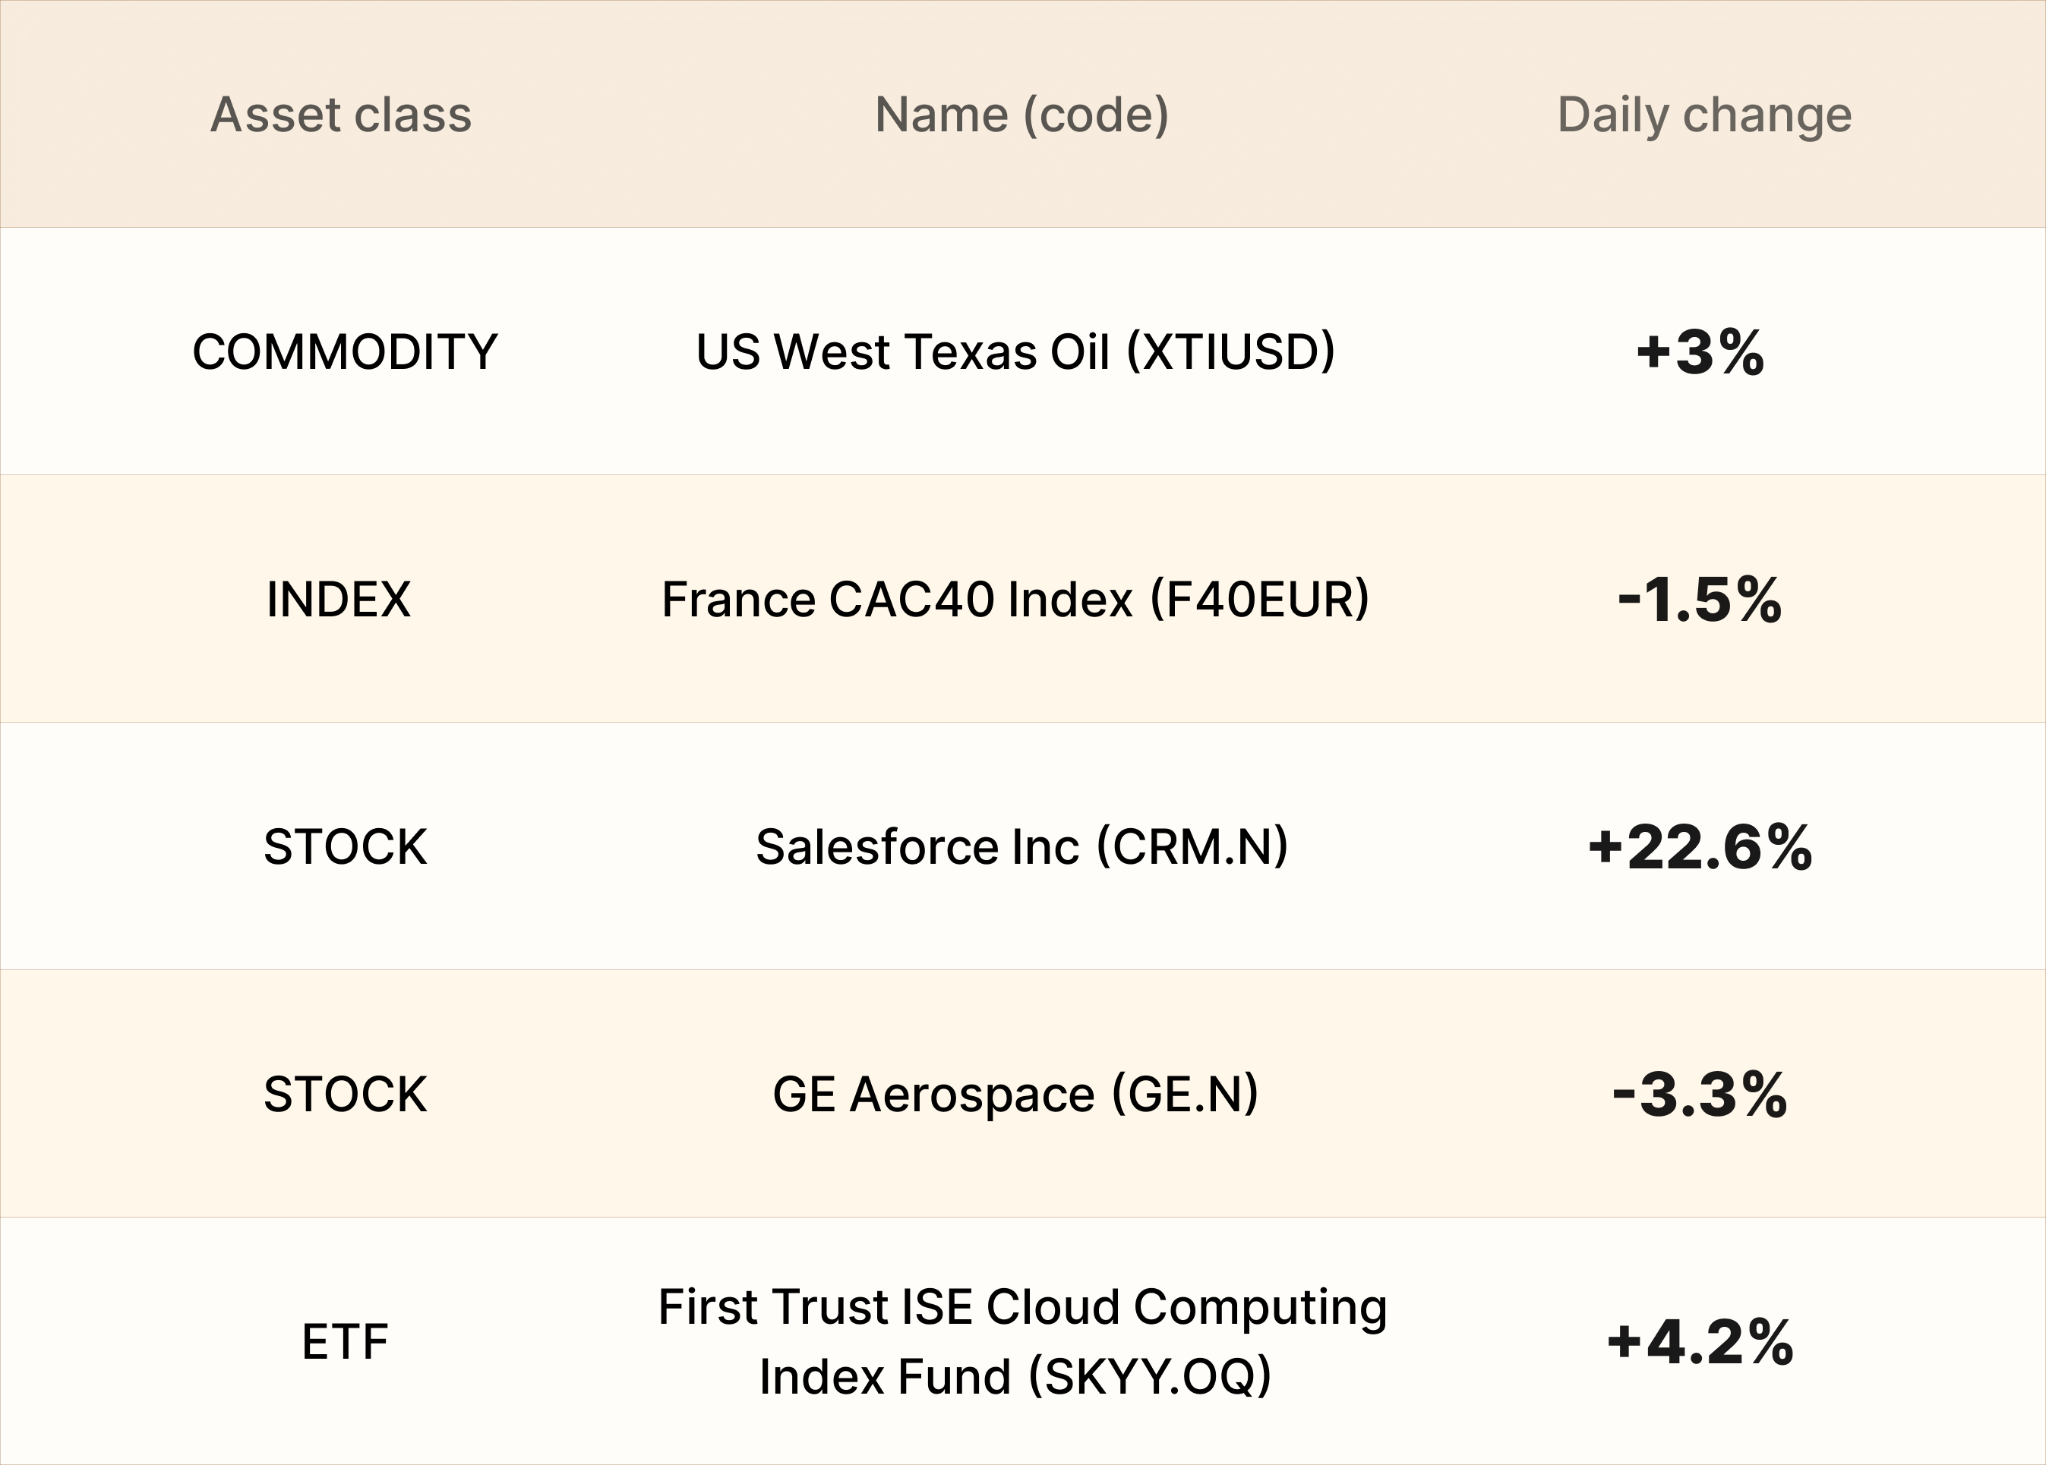Click the Asset class column header

[341, 115]
